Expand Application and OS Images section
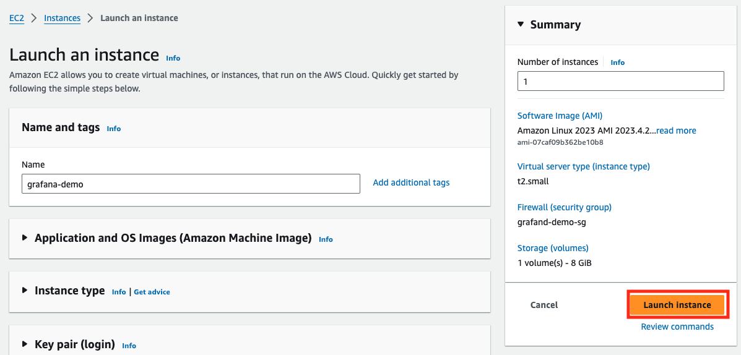 25,238
